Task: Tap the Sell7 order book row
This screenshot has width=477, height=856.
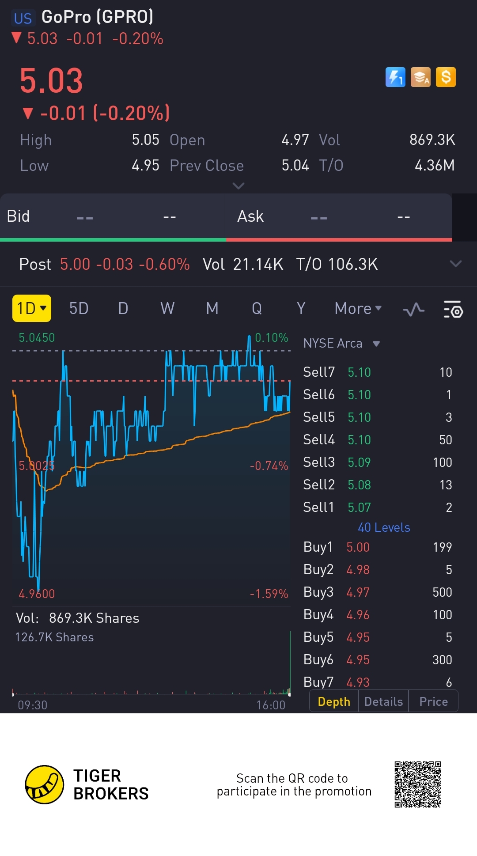Action: coord(378,372)
